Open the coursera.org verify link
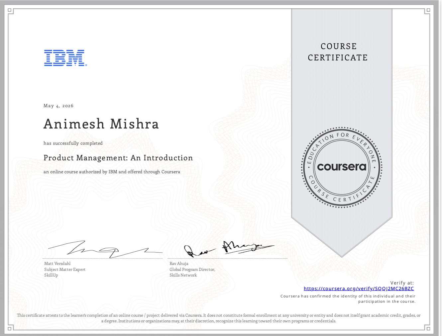Viewport: 442px width, 336px height. click(x=359, y=289)
